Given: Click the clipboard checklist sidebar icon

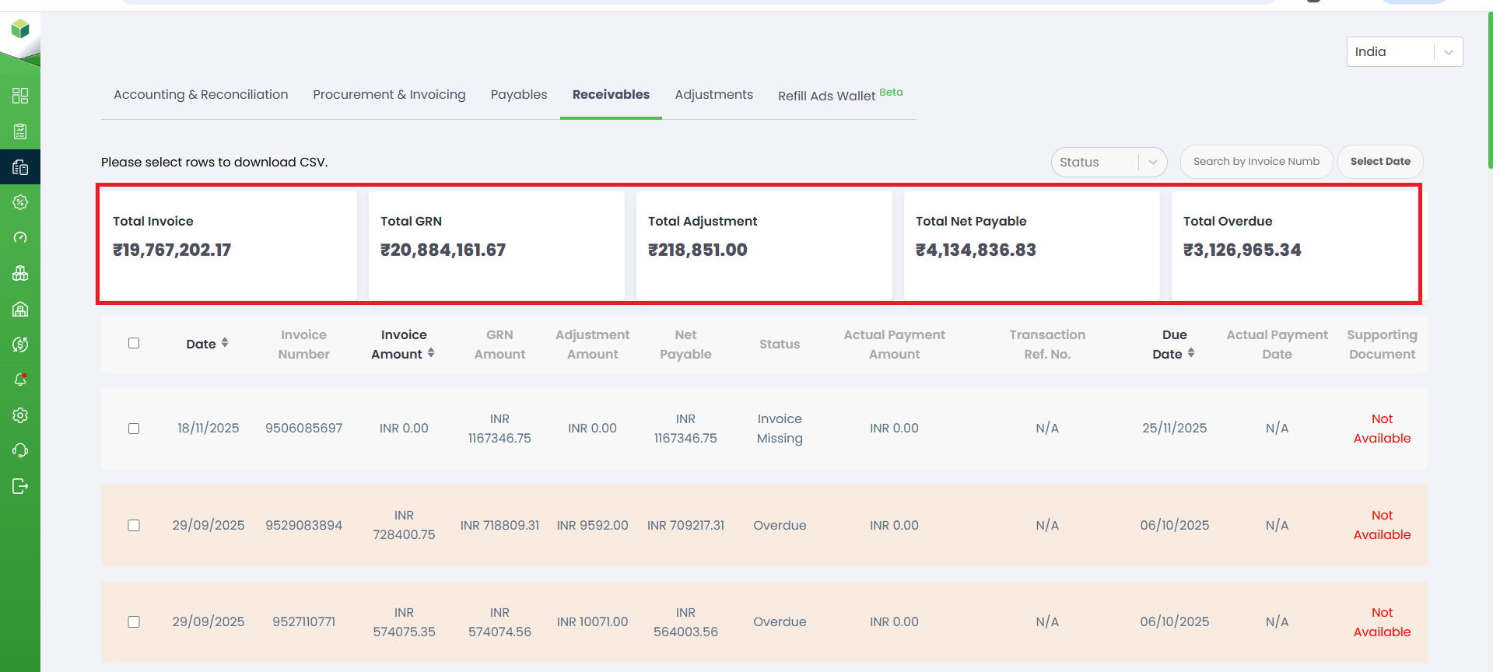Looking at the screenshot, I should (x=20, y=131).
